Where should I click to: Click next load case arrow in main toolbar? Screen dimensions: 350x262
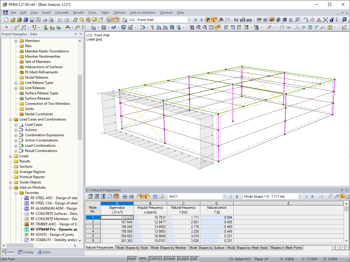coord(202,20)
